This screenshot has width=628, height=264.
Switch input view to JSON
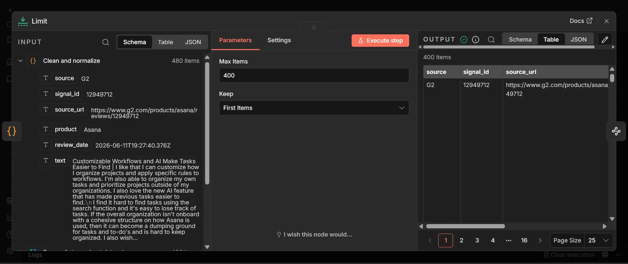tap(193, 42)
